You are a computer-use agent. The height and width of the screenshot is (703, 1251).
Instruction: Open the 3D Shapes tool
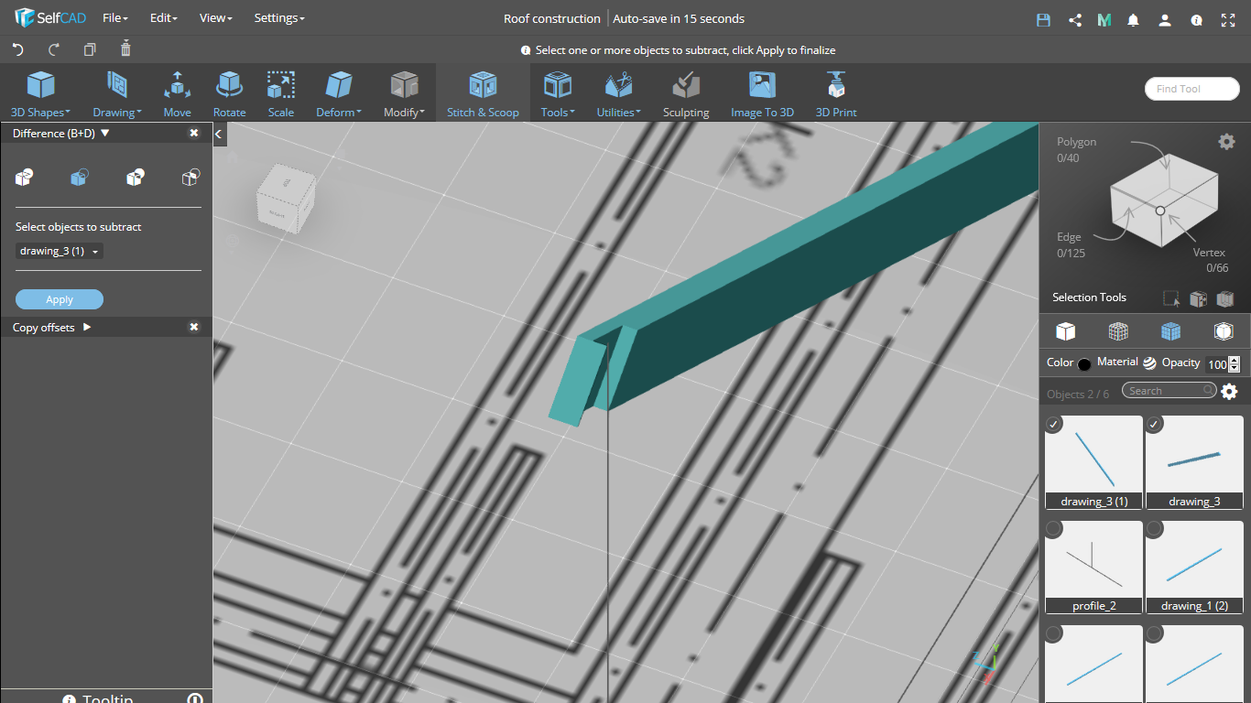pyautogui.click(x=40, y=95)
